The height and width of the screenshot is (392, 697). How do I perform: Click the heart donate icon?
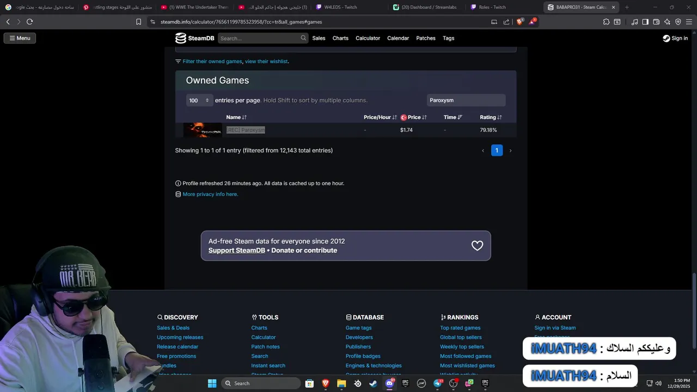(x=477, y=246)
